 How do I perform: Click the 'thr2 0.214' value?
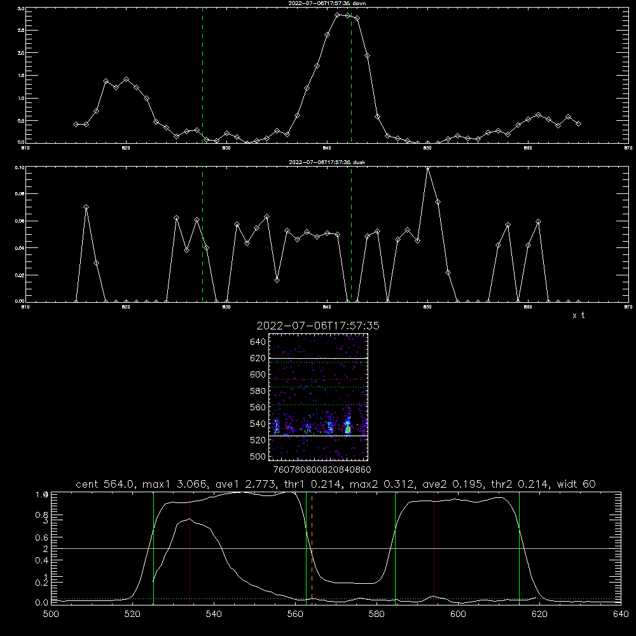pyautogui.click(x=520, y=484)
